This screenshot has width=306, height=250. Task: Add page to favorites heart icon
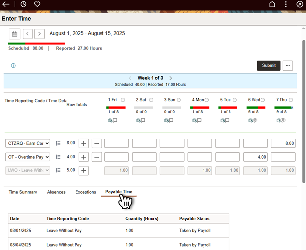tap(37, 4)
